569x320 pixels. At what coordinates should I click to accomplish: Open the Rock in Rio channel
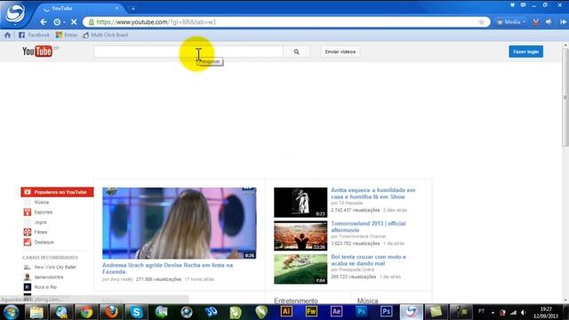coord(45,287)
